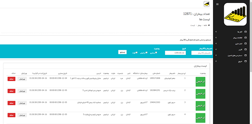This screenshot has height=124, width=252.
Task: Click حذف for patient ID 4
Action: 11,115
